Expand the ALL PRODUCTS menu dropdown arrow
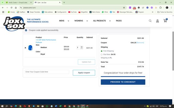Image resolution: width=174 pixels, height=108 pixels. coord(110,21)
